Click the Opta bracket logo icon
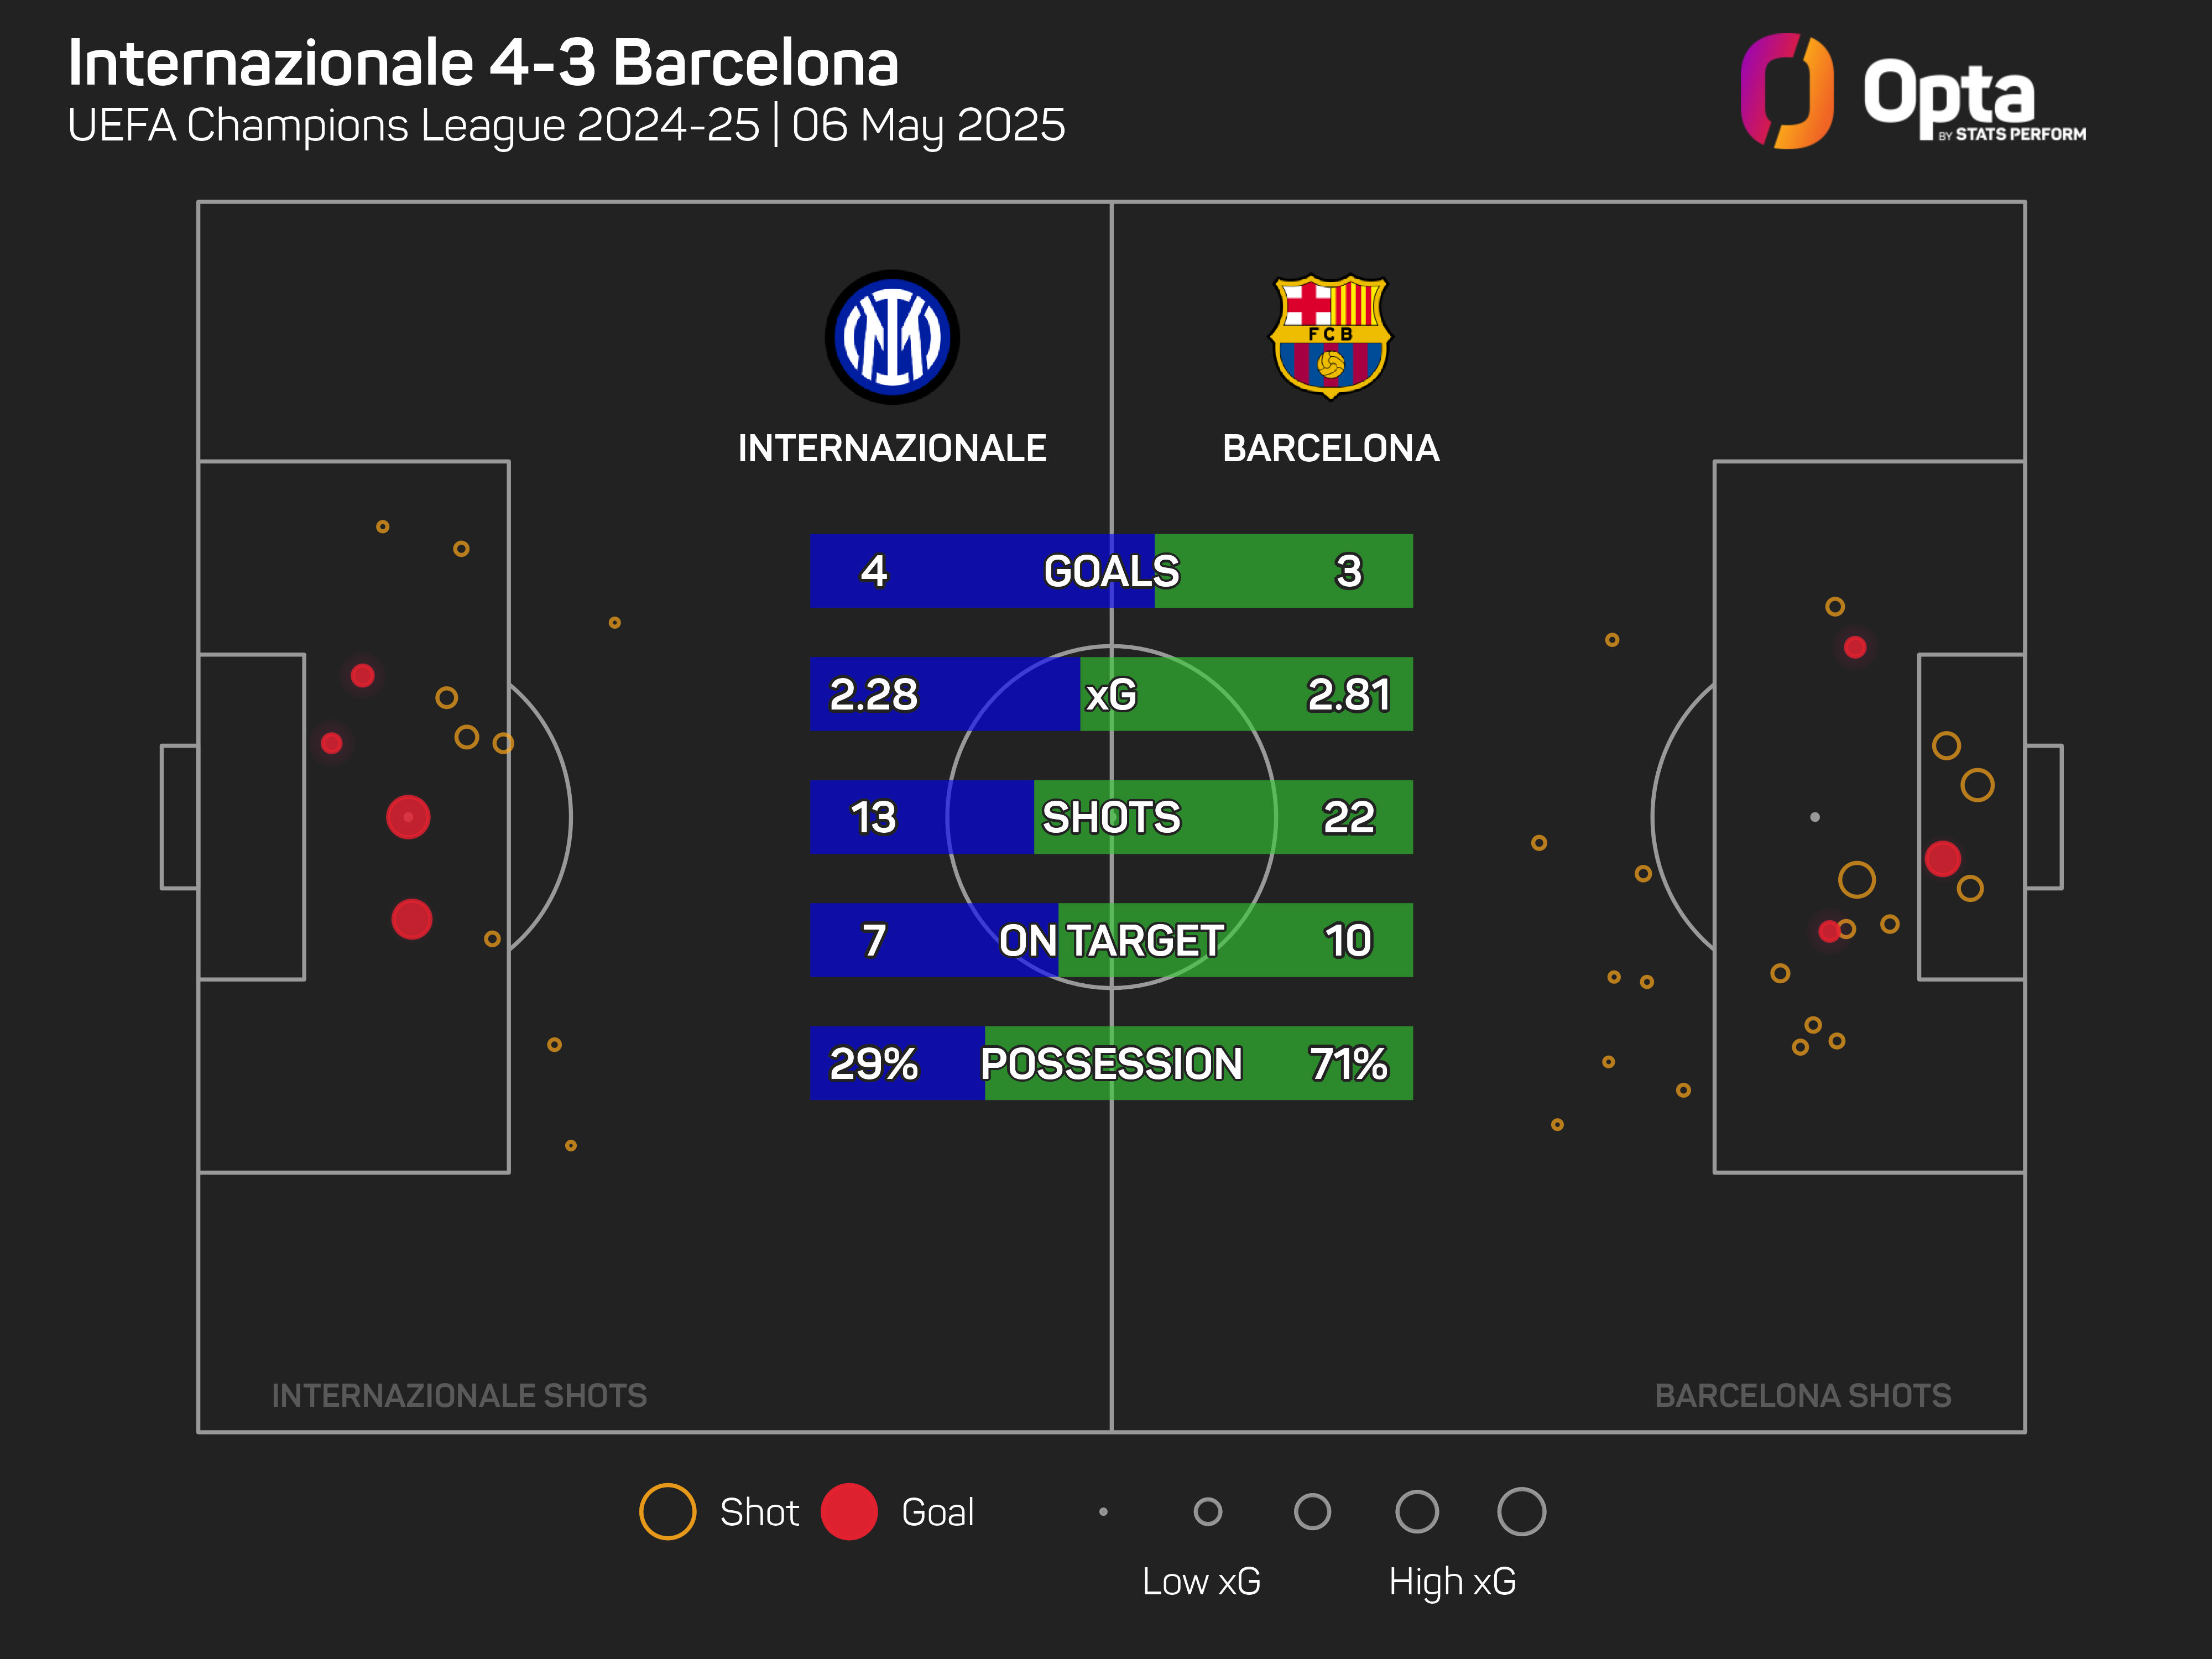The image size is (2212, 1659). [1787, 91]
